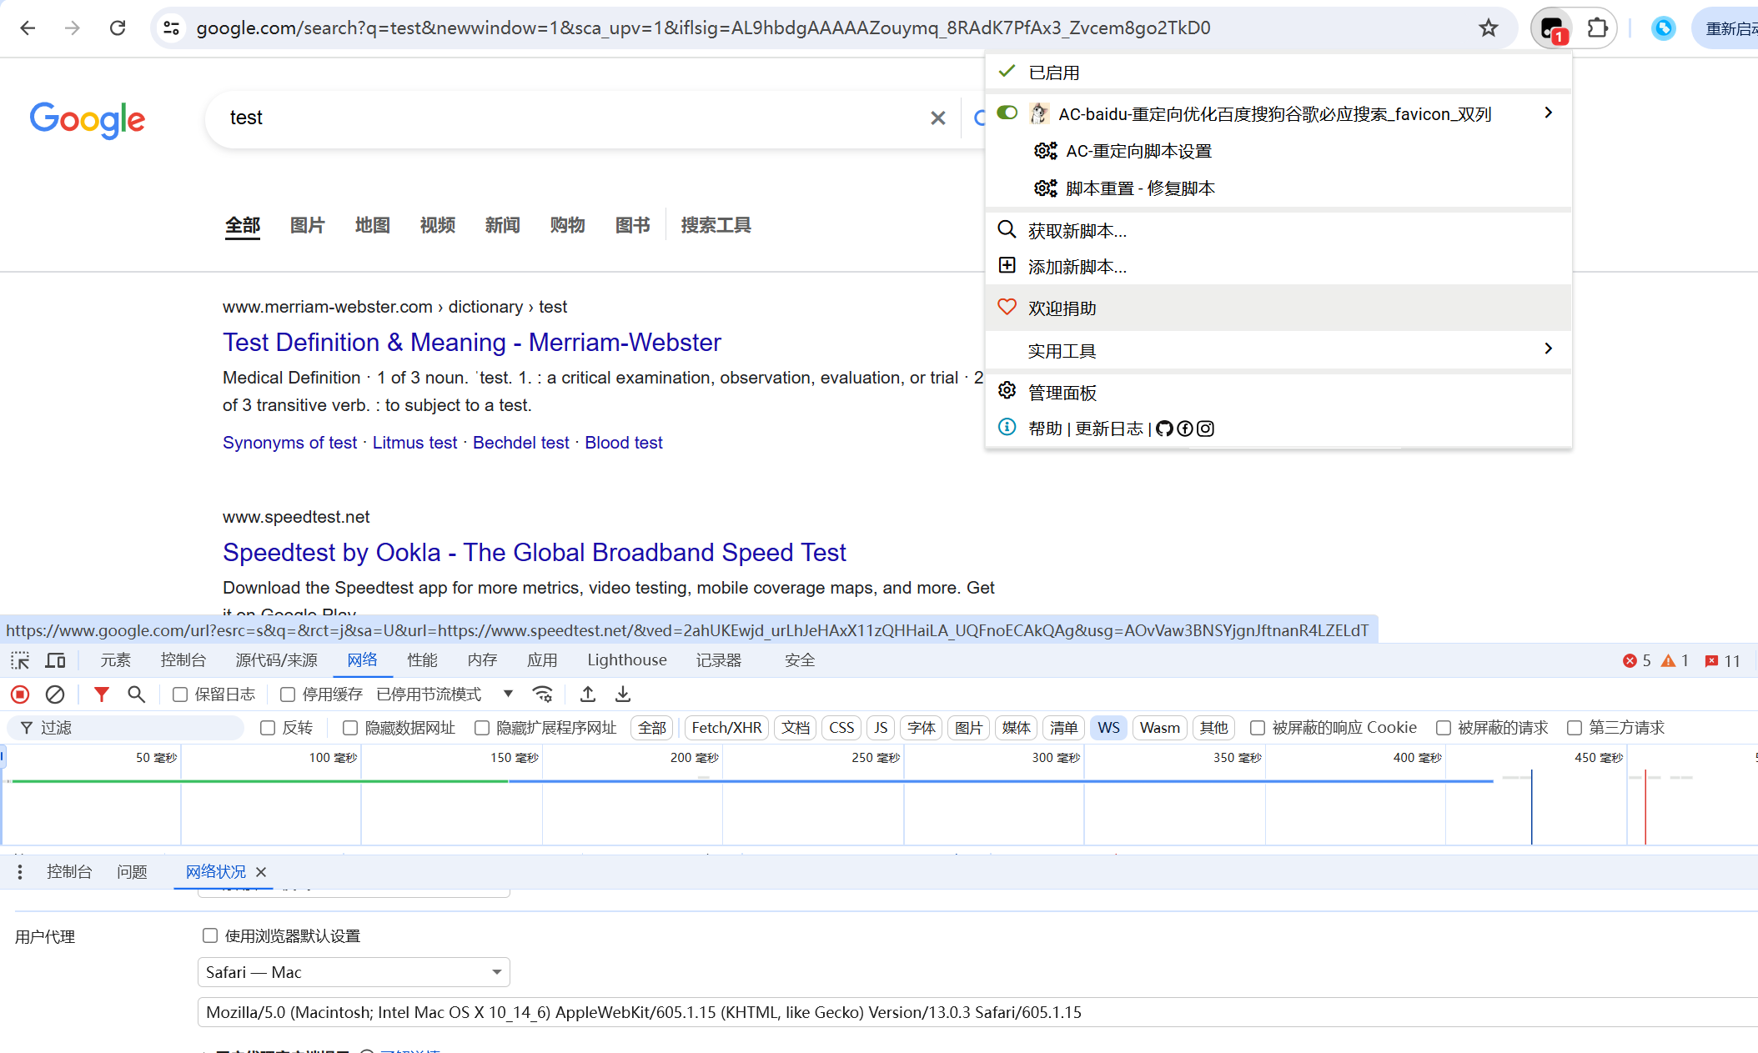
Task: Open Speedtest by Ookla result link
Action: [534, 553]
